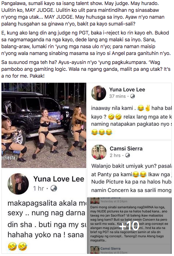Click the three crying-laughing emojis
174x256 pixels.
102,132
